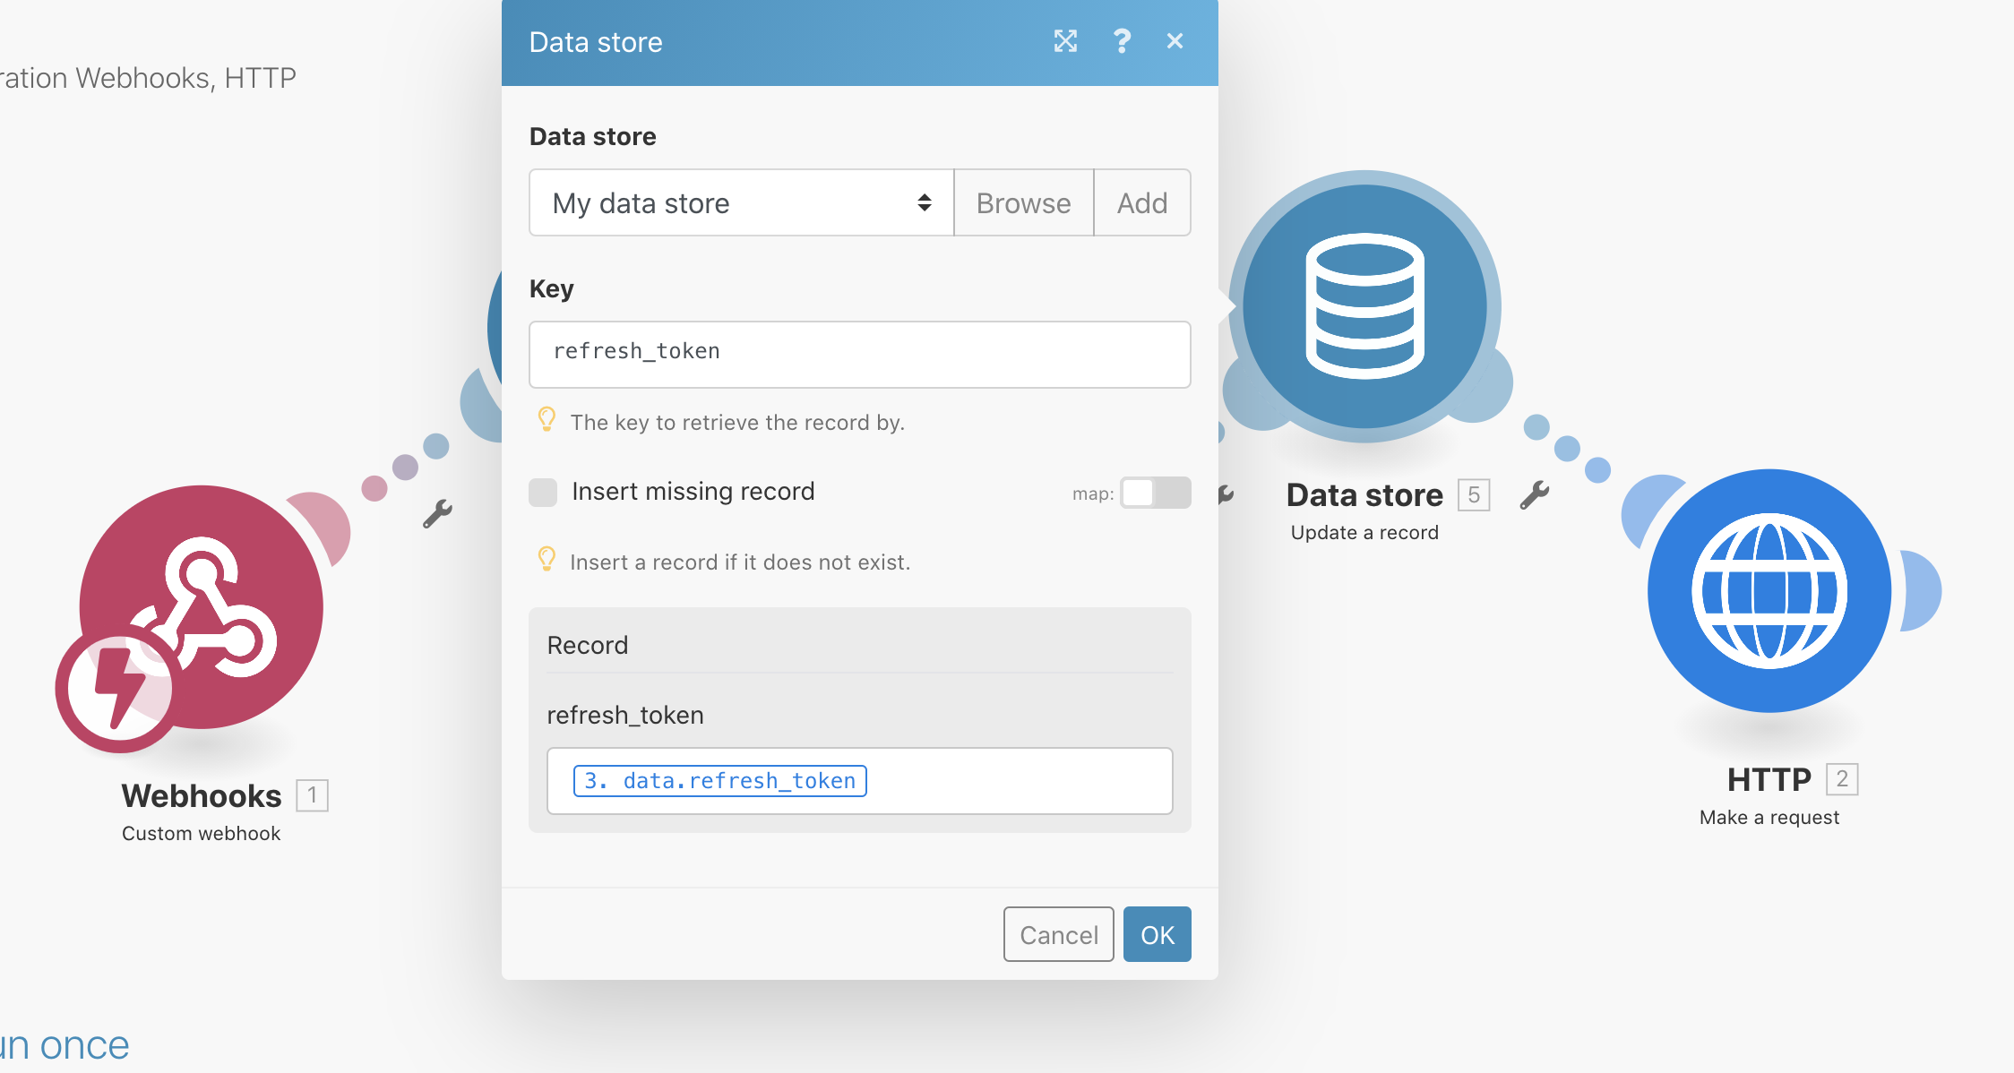Open the My data store dropdown
Image resolution: width=2014 pixels, height=1073 pixels.
741,203
